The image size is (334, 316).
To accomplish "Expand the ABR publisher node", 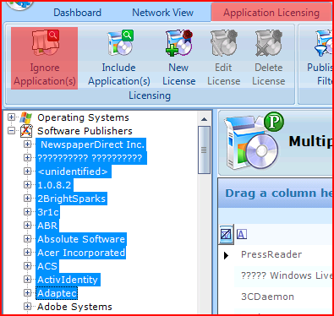I will (x=27, y=225).
